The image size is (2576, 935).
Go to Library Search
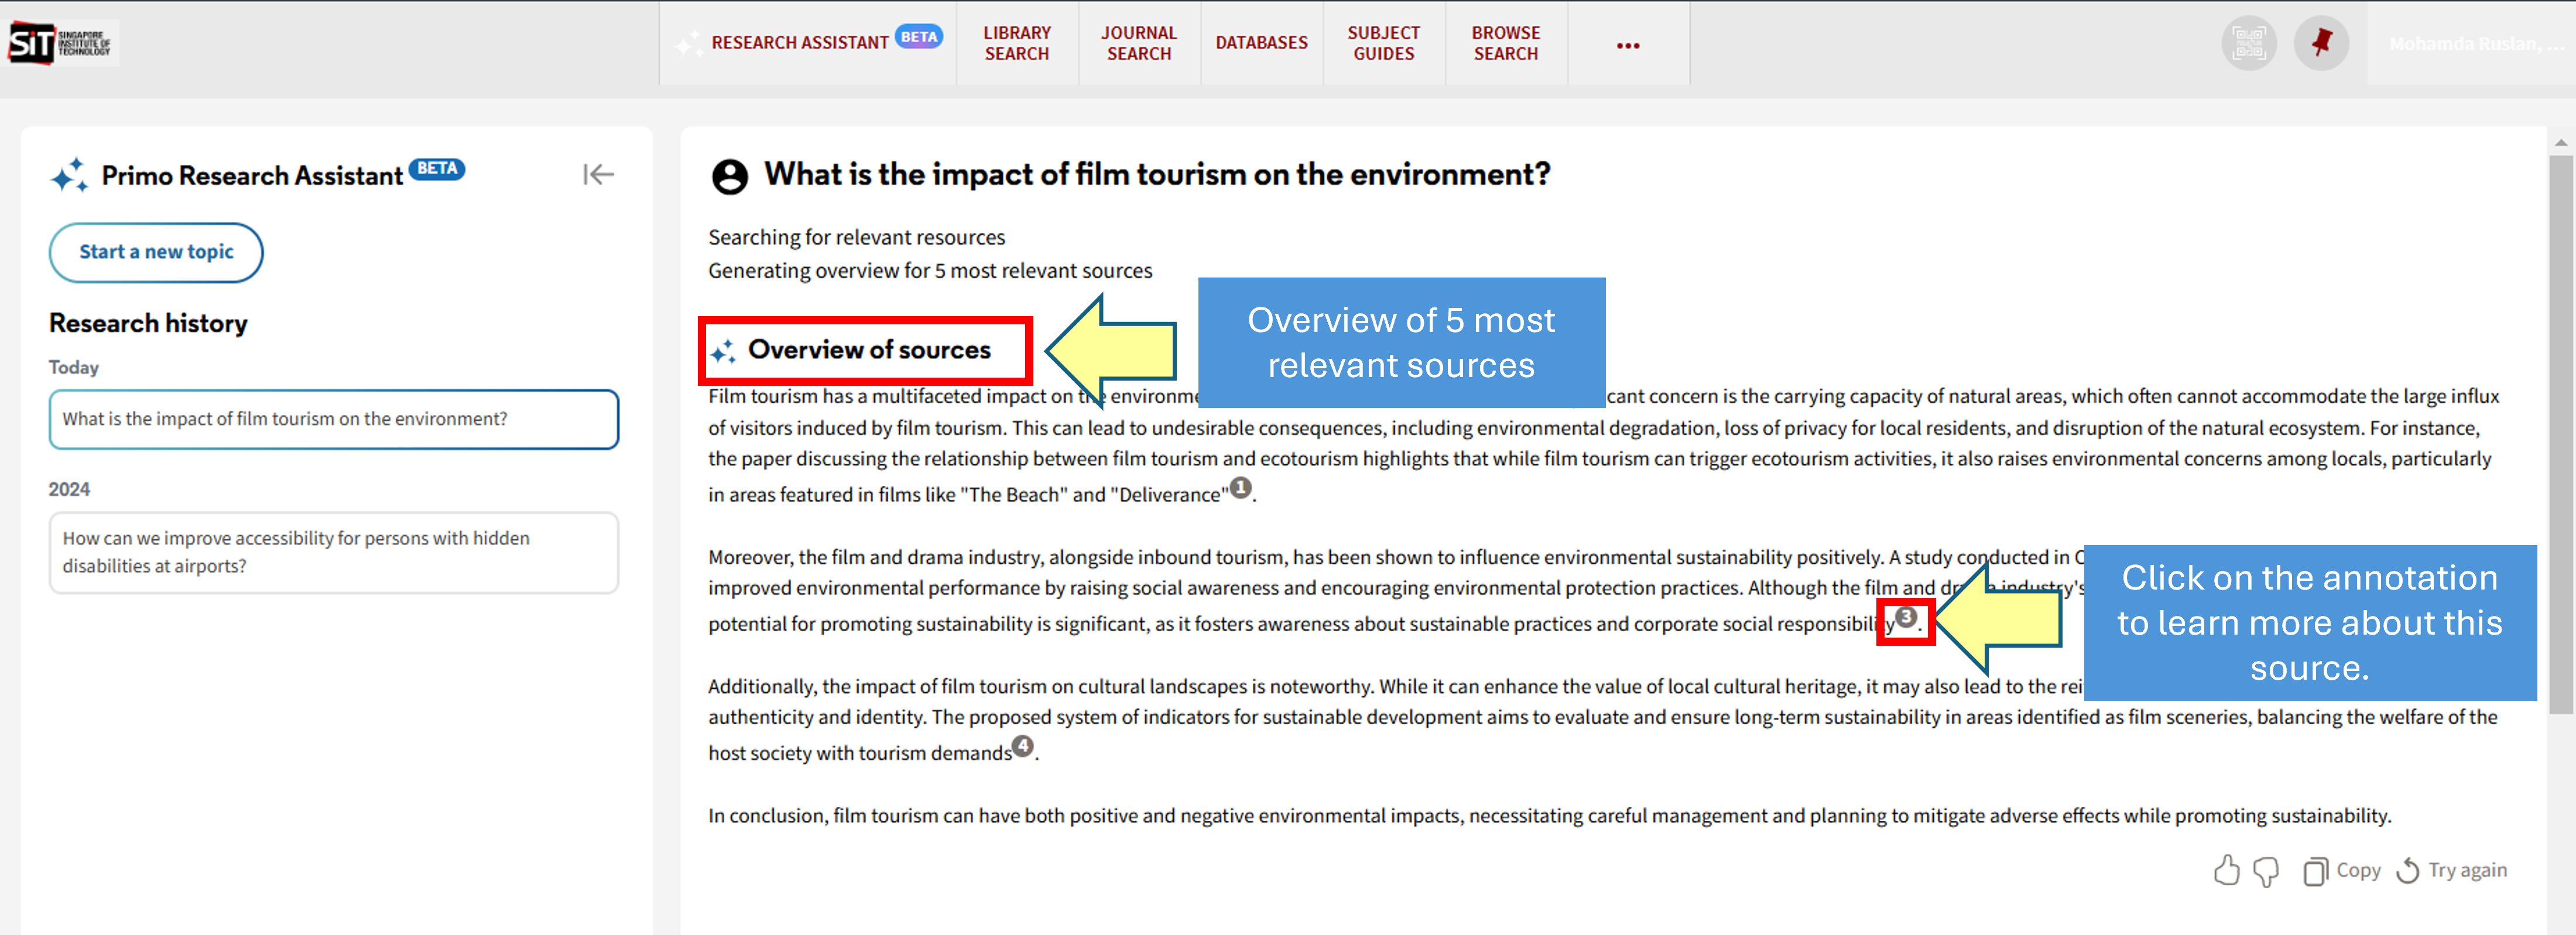[x=1016, y=43]
